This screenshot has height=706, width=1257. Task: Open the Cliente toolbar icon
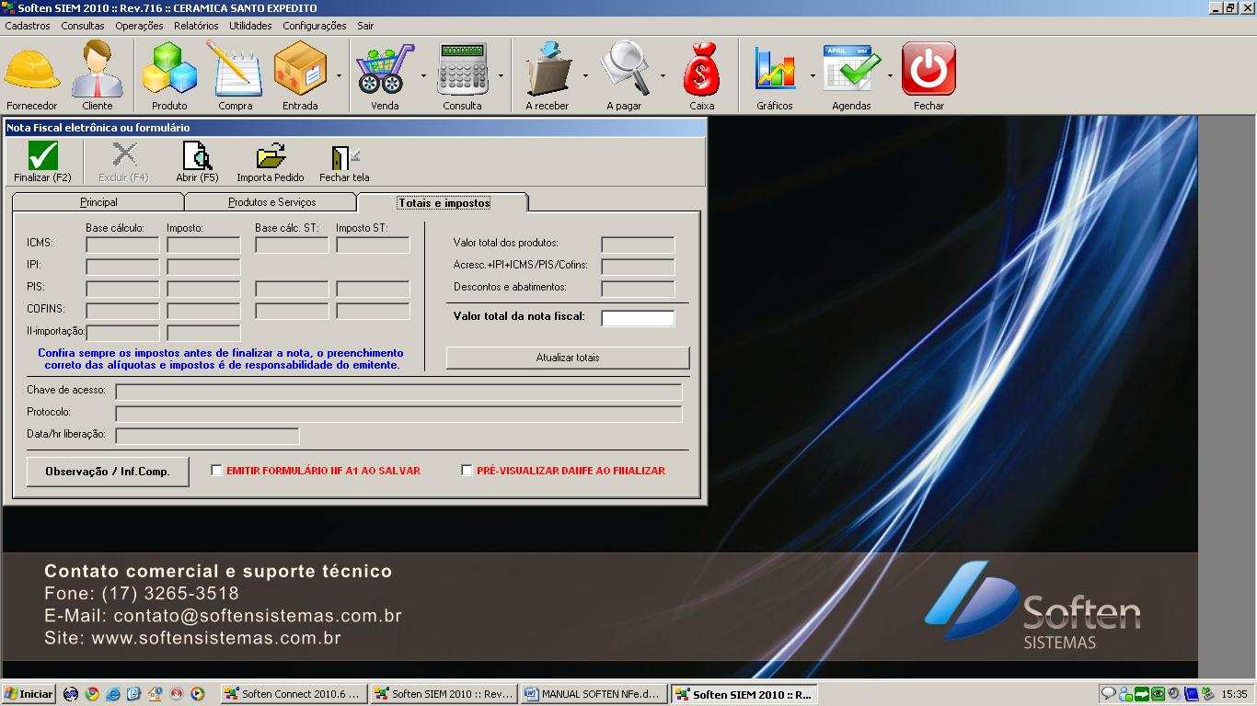(x=98, y=70)
